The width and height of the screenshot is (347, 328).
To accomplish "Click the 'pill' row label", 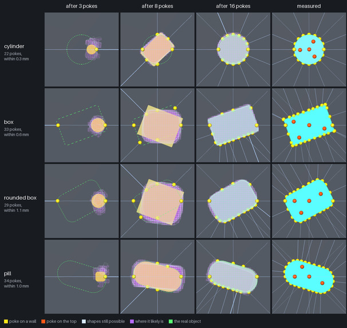I will click(x=7, y=274).
